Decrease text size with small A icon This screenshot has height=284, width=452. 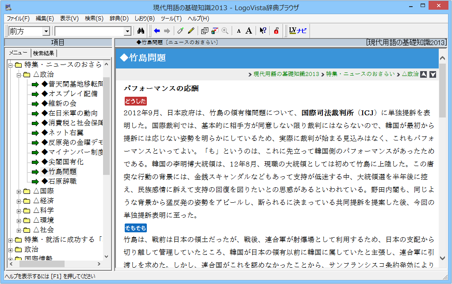pyautogui.click(x=238, y=31)
